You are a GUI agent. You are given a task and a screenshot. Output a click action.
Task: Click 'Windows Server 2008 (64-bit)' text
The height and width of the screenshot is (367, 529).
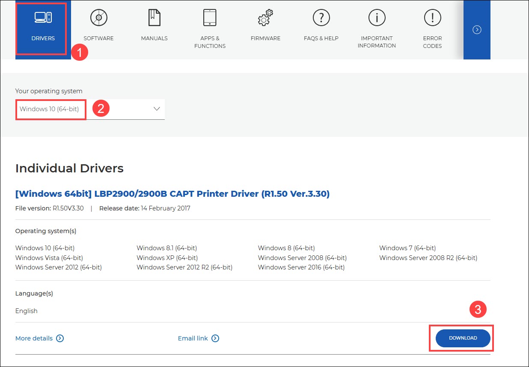pos(302,258)
